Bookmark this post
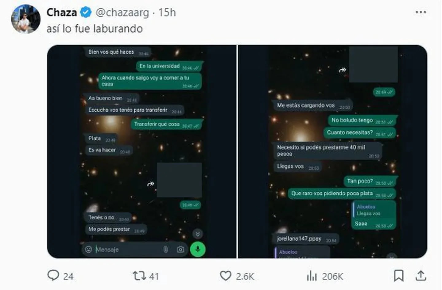Viewport: 442px width, 290px height. (x=398, y=276)
